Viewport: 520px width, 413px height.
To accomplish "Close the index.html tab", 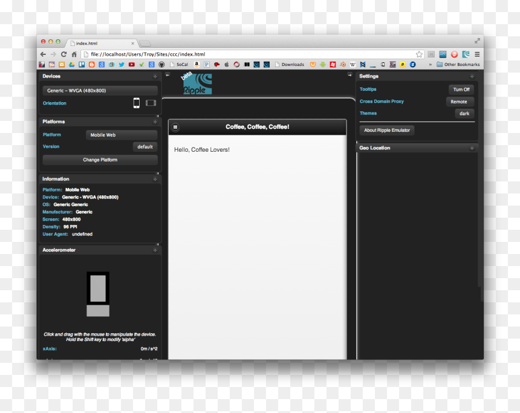I will (132, 43).
